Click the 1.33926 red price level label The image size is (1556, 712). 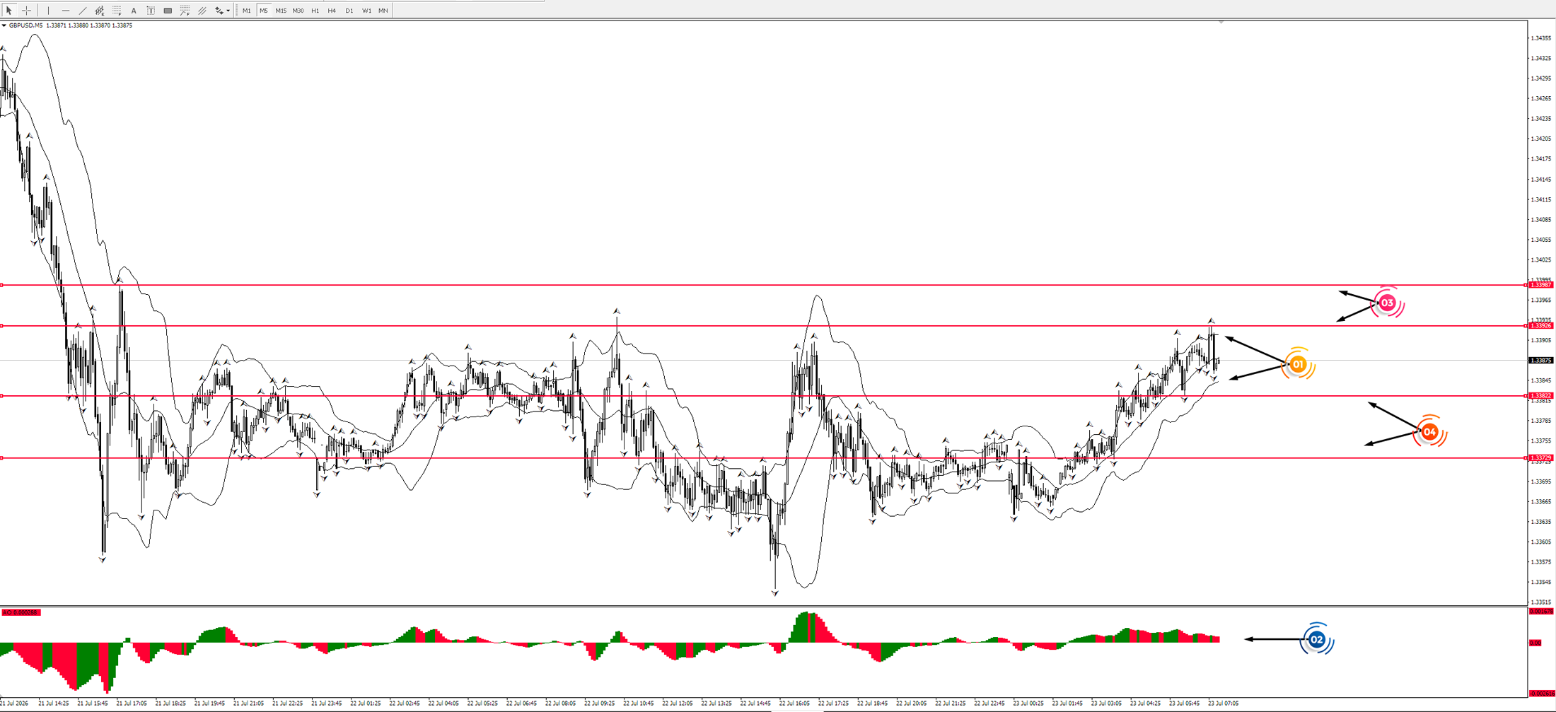click(x=1541, y=326)
